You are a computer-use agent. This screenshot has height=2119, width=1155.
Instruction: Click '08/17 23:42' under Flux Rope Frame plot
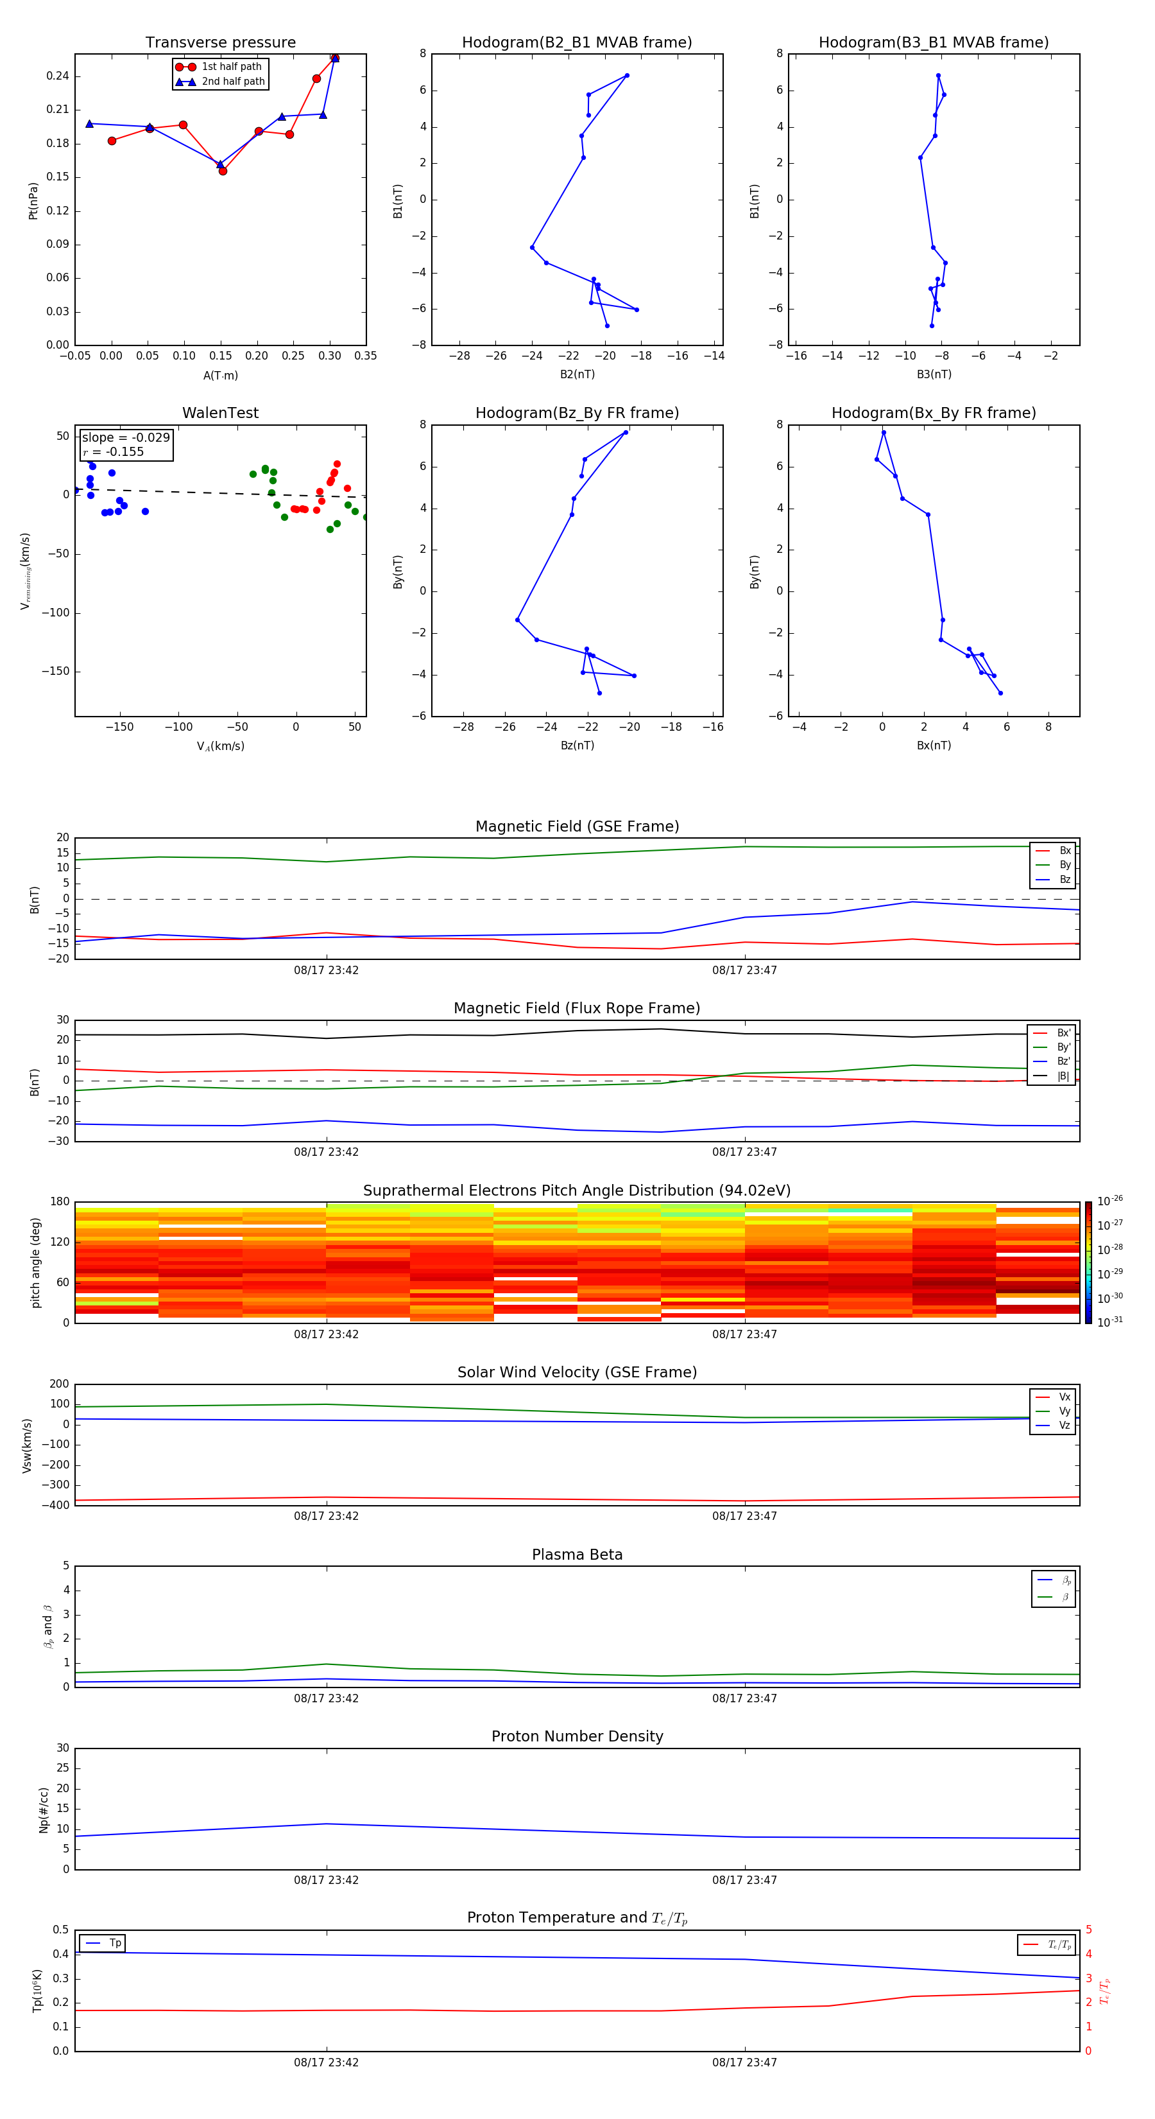click(x=327, y=1153)
